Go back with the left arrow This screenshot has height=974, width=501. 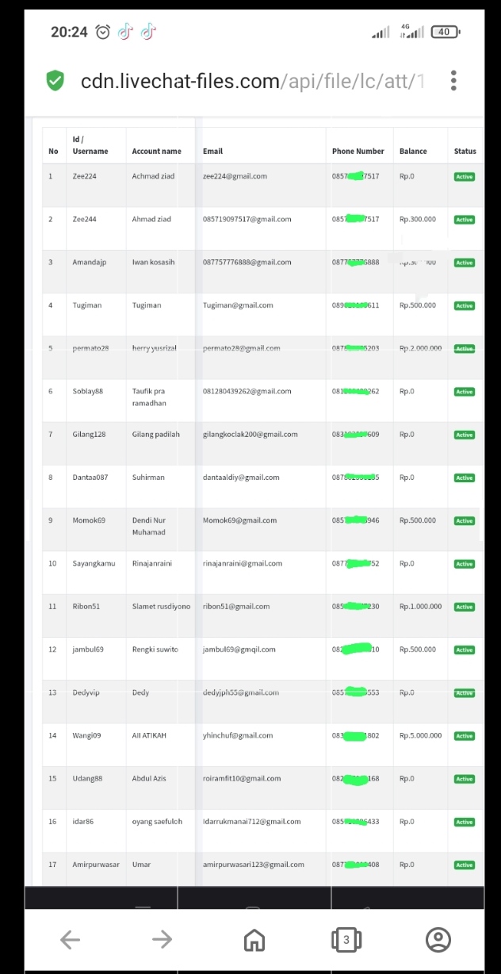(70, 940)
